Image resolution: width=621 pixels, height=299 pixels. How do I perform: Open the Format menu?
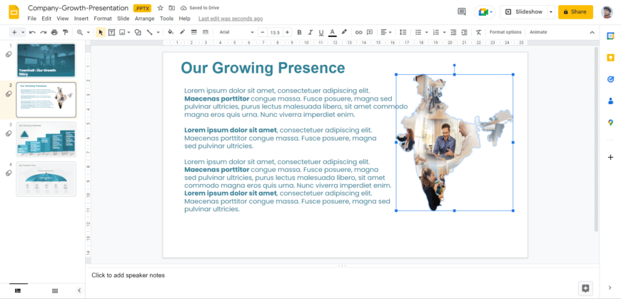click(x=103, y=19)
